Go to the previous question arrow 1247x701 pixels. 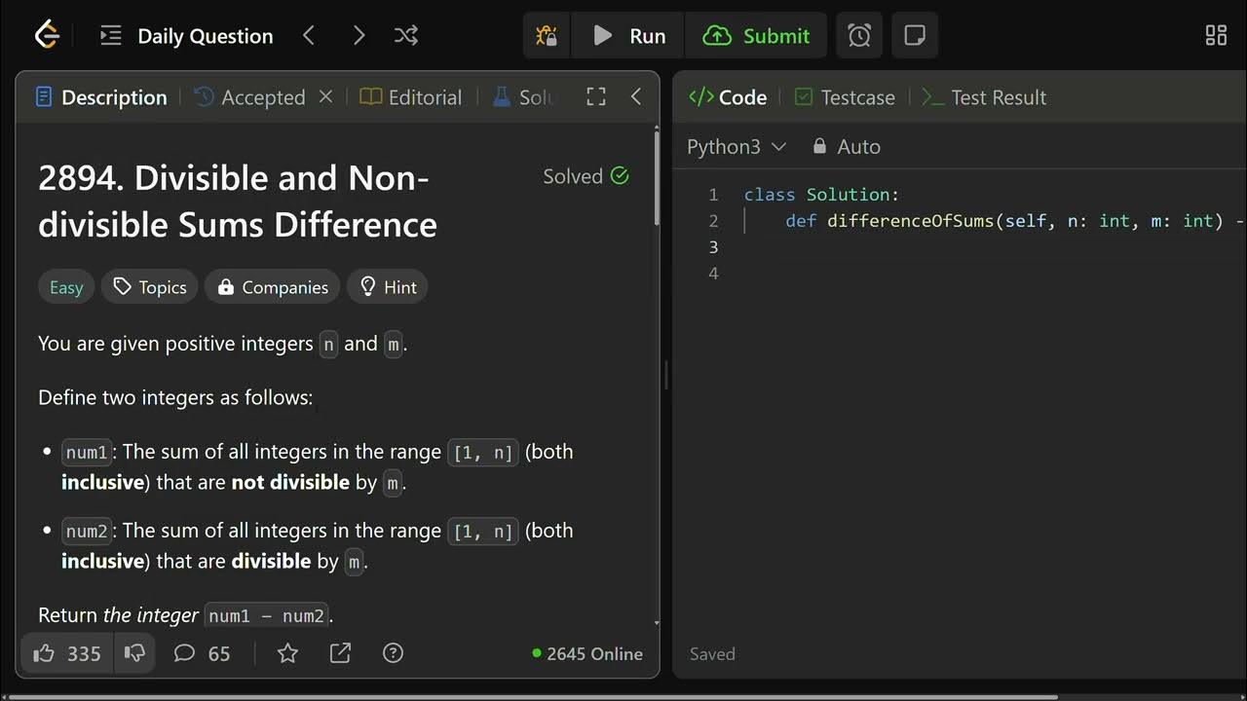pos(309,36)
